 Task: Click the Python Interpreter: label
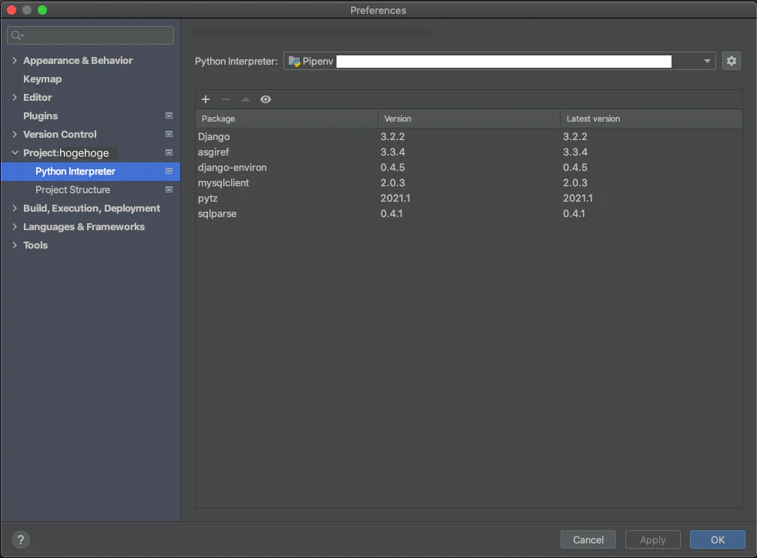[x=236, y=62]
